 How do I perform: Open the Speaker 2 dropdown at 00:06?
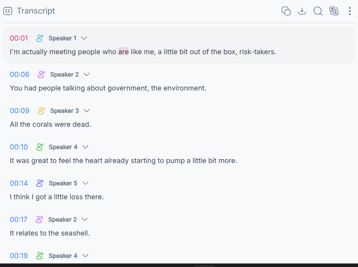point(86,75)
